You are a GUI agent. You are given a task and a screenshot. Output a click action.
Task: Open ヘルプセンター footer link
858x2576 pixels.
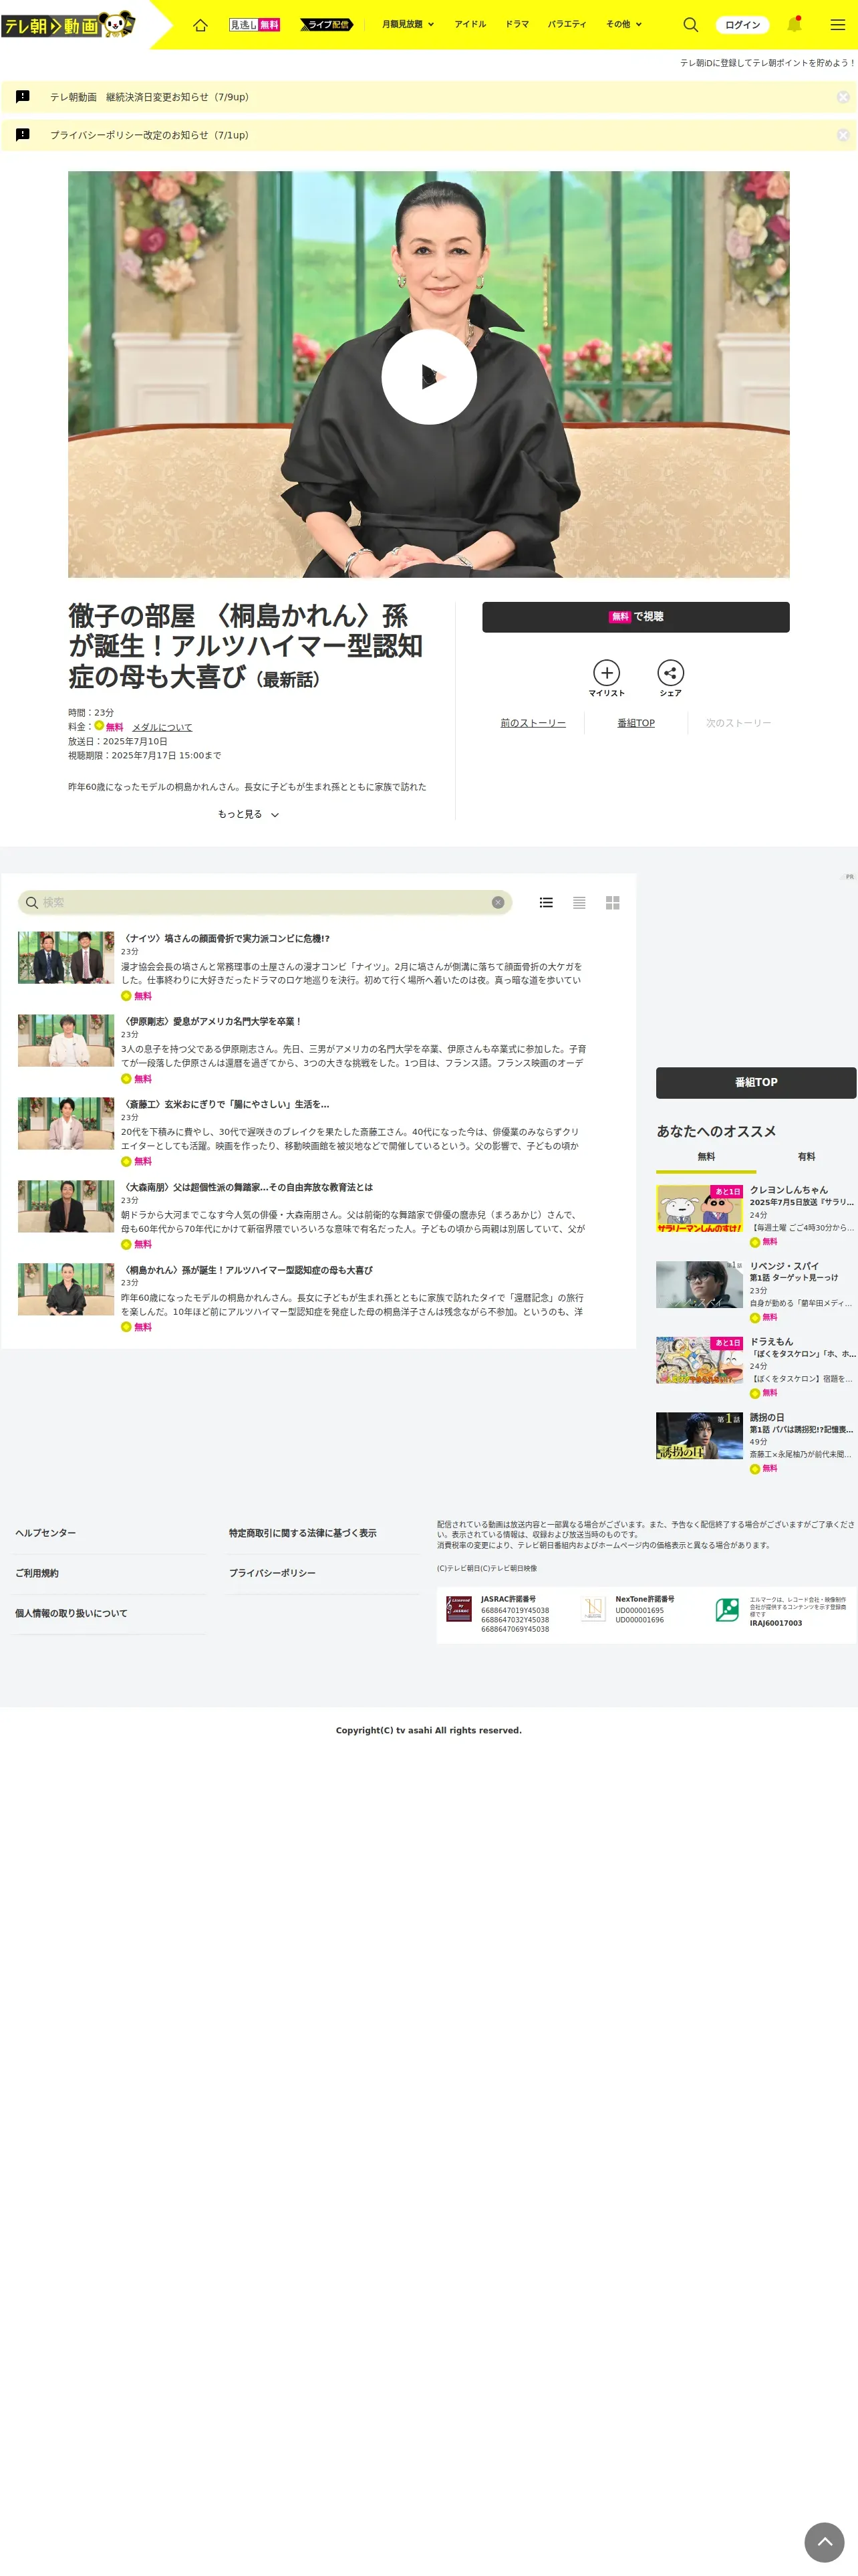(x=45, y=1533)
